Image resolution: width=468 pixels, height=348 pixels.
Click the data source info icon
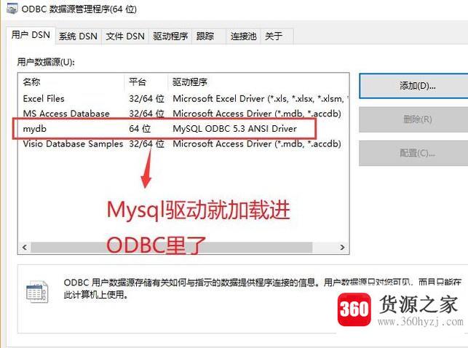click(x=36, y=292)
